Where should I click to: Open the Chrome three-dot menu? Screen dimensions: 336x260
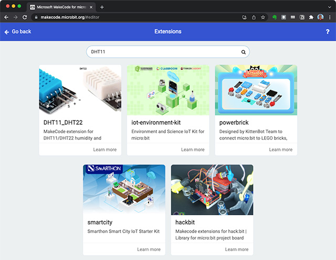(329, 17)
